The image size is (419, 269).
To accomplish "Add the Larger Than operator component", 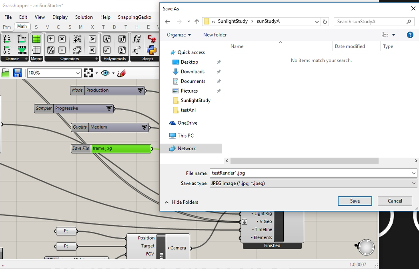I will pyautogui.click(x=92, y=39).
